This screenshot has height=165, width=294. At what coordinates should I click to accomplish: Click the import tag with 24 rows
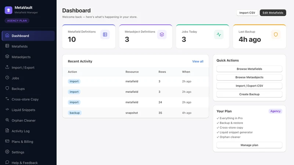click(x=74, y=102)
